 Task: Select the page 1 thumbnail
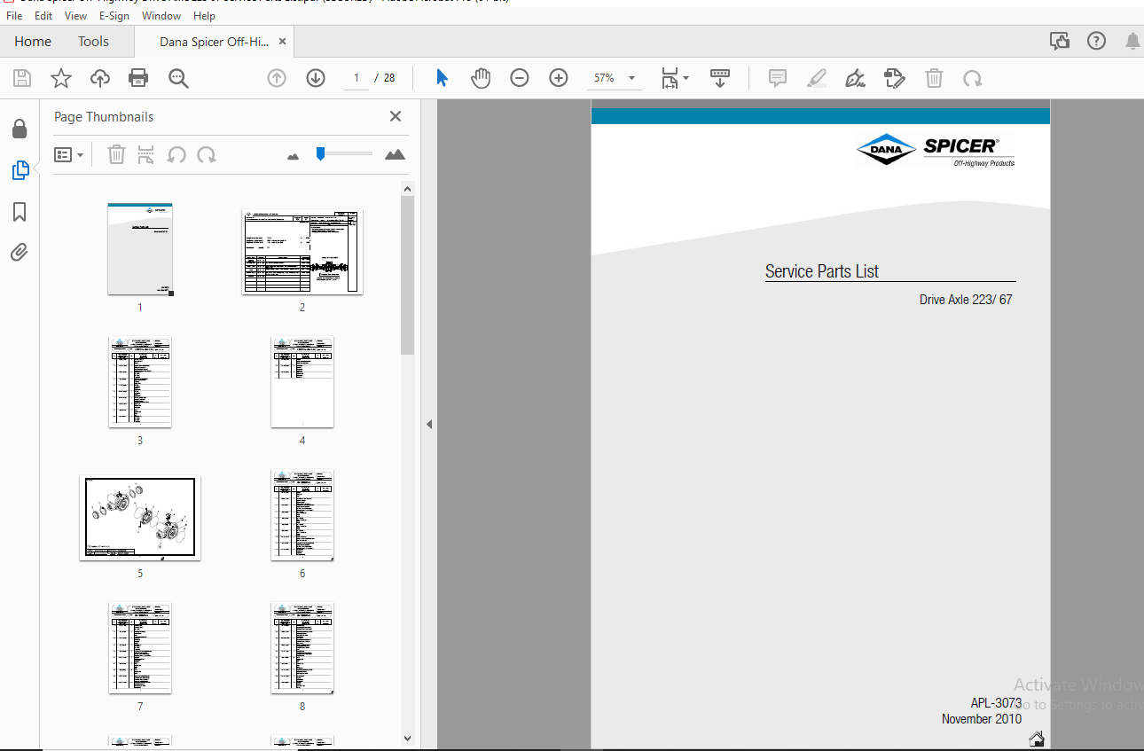(x=140, y=249)
